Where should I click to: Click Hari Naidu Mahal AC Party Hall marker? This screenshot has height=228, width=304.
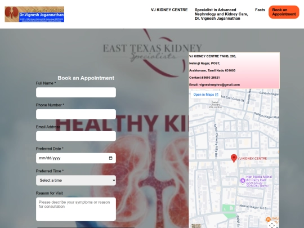pyautogui.click(x=243, y=181)
